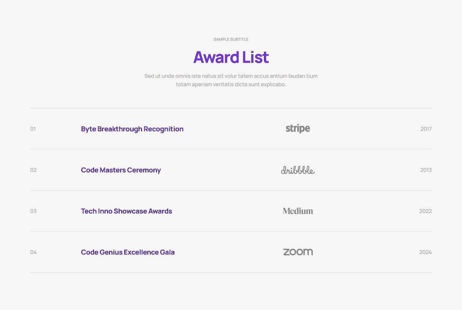
Task: Click the Sed ut unde description paragraph
Action: tap(231, 80)
